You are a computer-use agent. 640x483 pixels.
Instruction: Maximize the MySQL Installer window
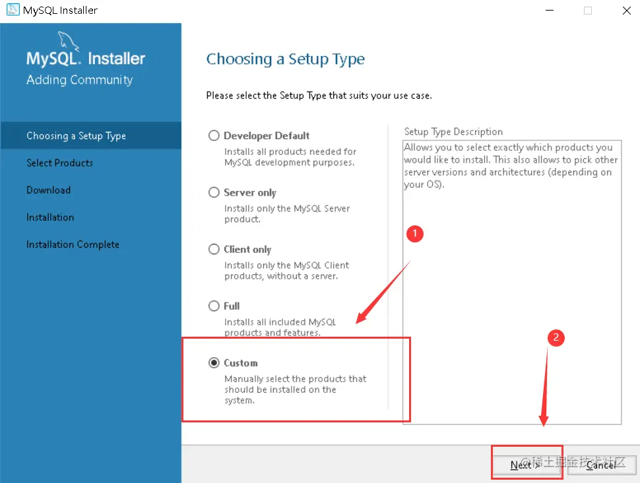pyautogui.click(x=588, y=10)
